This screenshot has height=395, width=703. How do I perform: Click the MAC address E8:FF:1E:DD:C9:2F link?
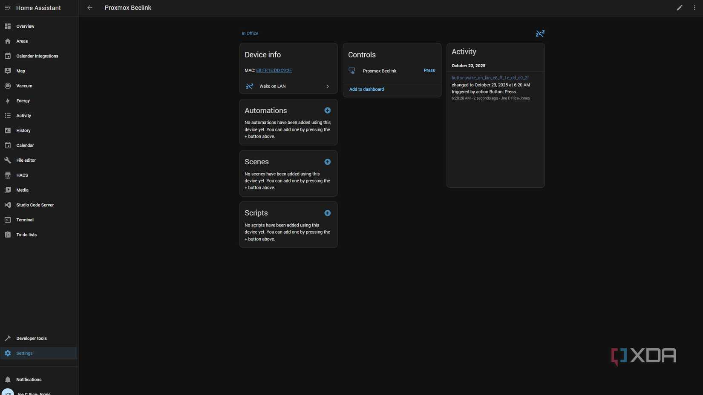(274, 71)
